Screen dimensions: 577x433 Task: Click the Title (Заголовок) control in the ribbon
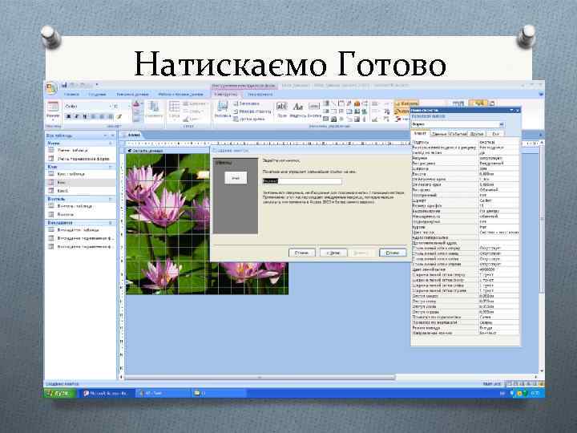247,103
